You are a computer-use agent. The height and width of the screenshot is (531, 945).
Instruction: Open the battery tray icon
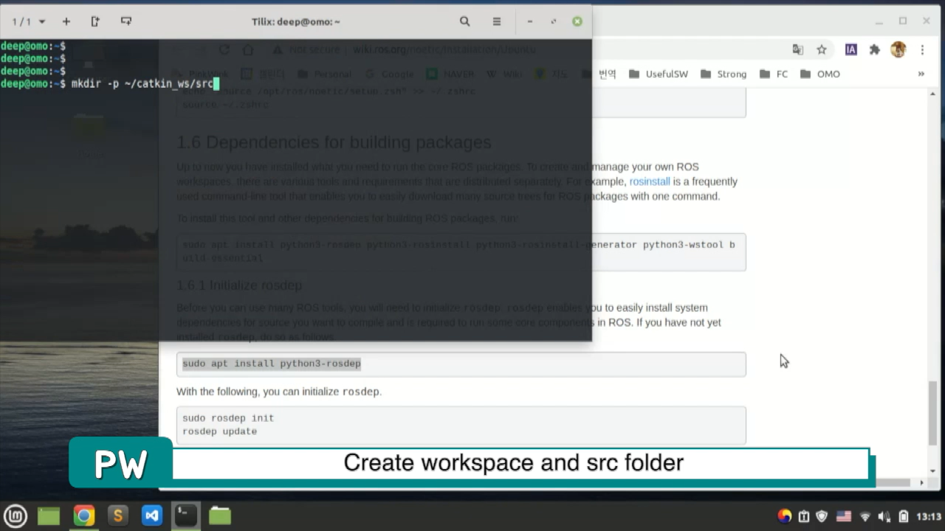903,516
